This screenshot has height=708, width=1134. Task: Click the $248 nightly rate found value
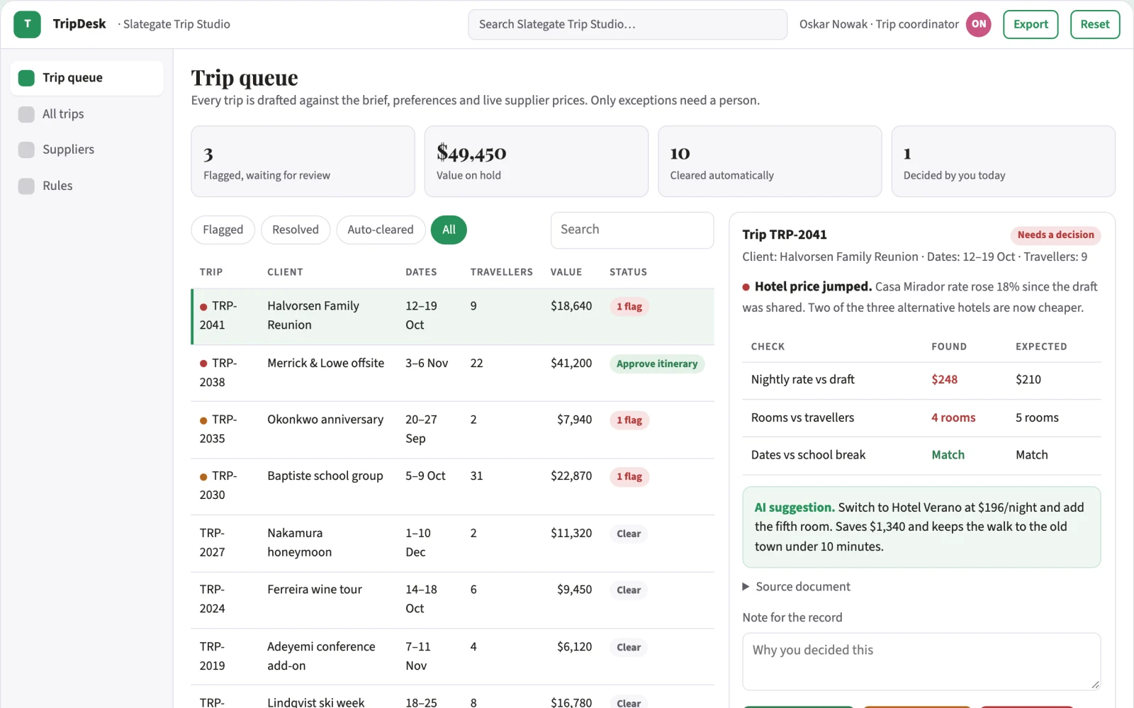pos(944,380)
